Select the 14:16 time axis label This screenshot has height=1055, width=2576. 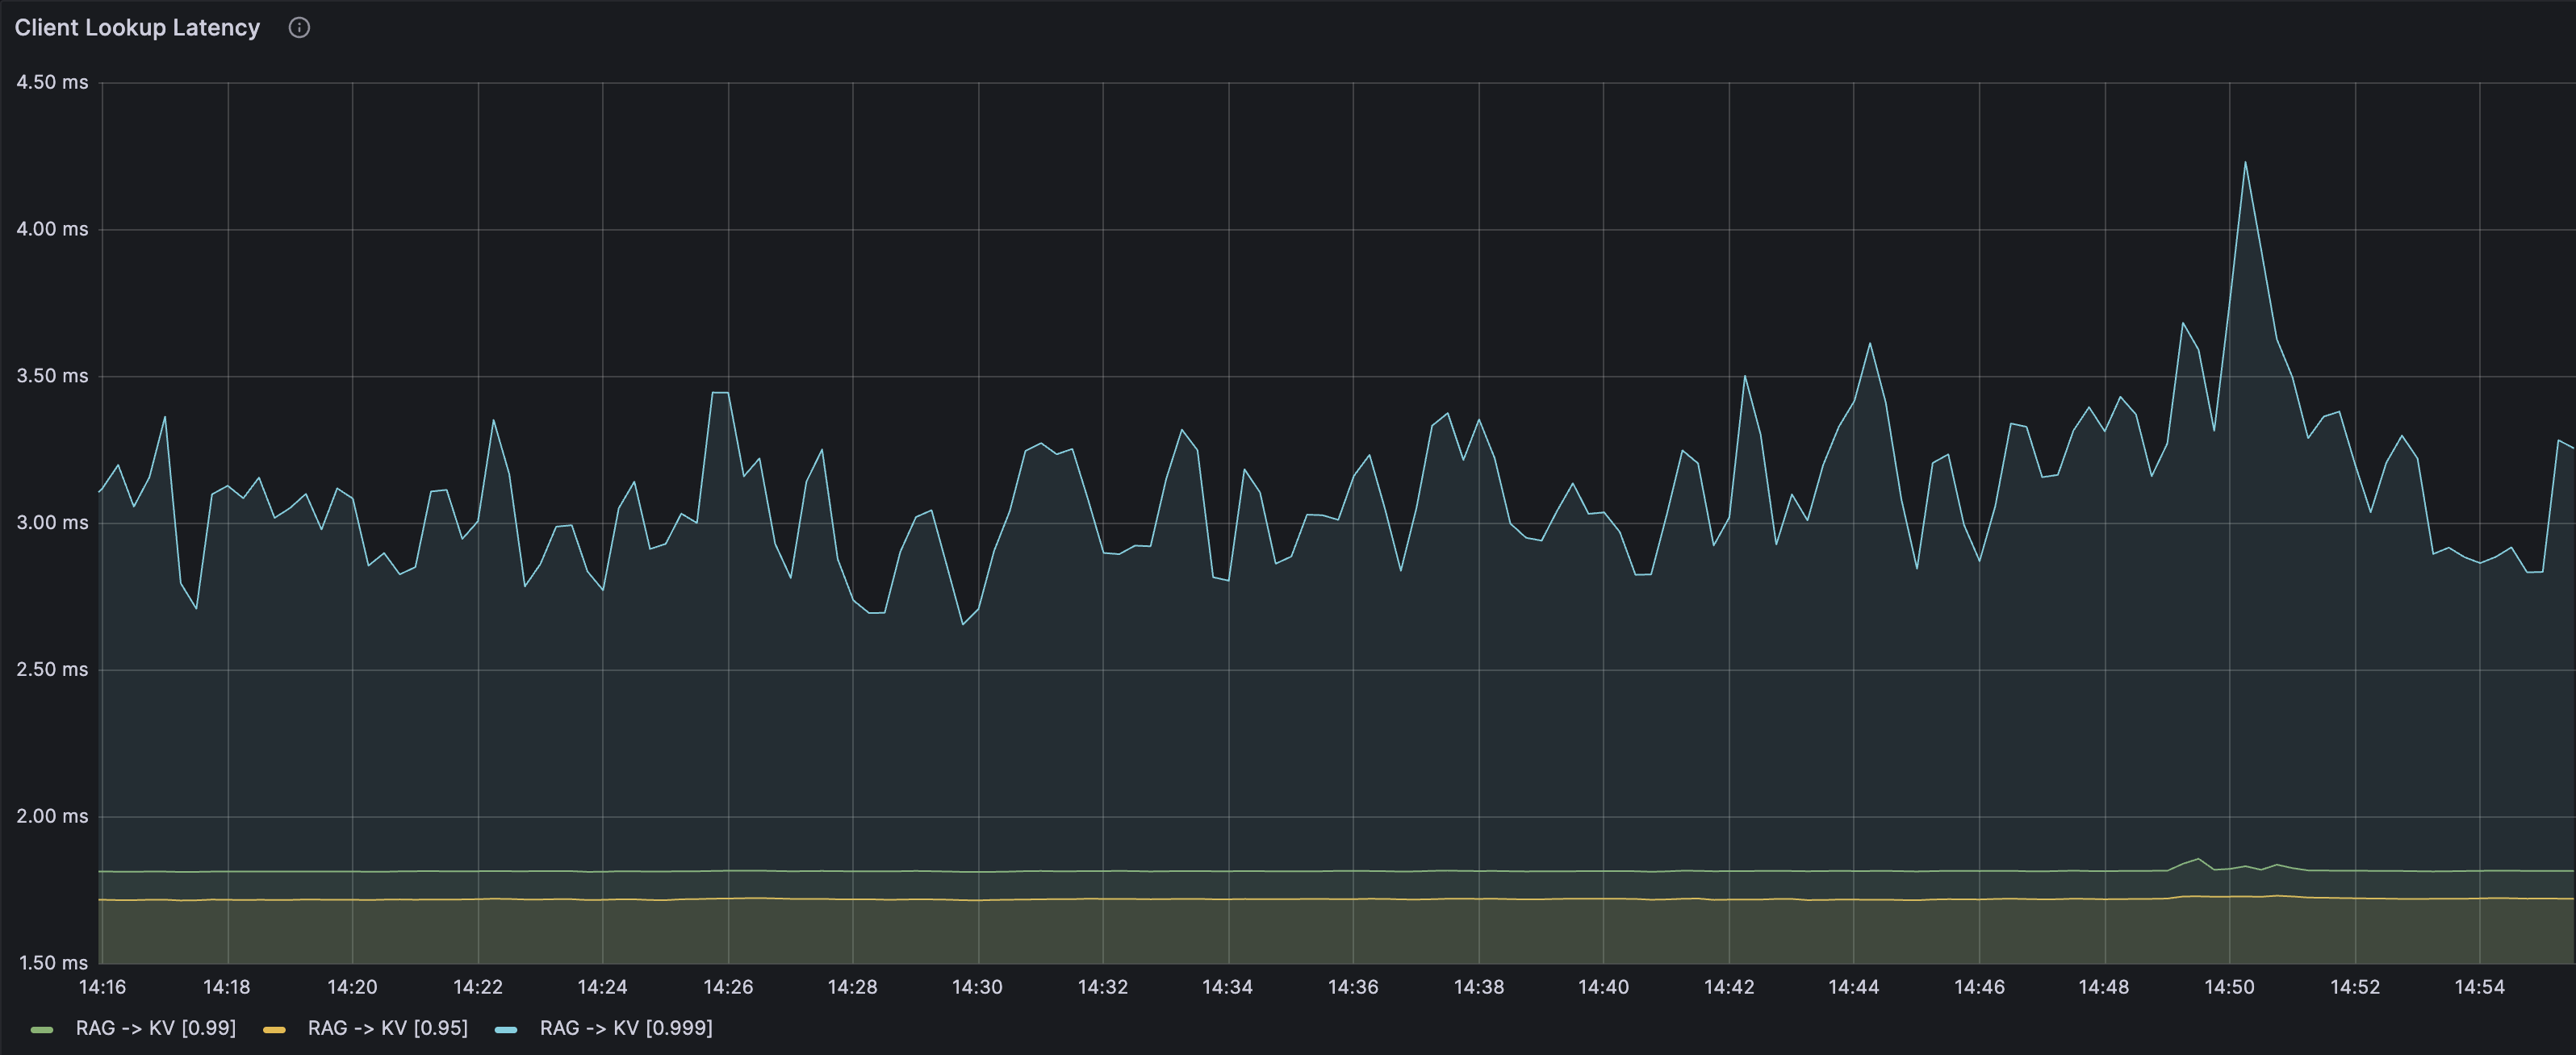102,987
